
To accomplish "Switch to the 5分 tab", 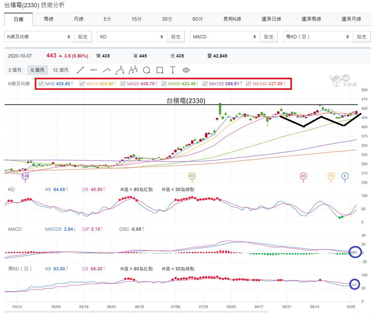I will pos(107,19).
